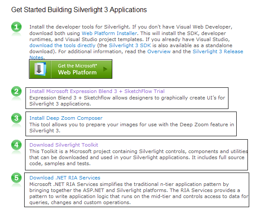Open the Download Silverlight Toolkit link

pos(63,145)
